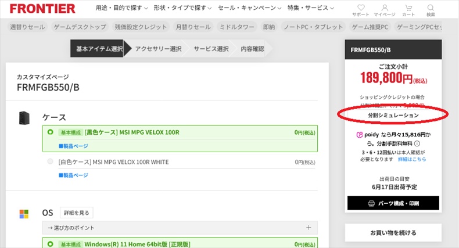Click 6月17日出荷予定 shipping date text
459x248 pixels.
(x=395, y=187)
